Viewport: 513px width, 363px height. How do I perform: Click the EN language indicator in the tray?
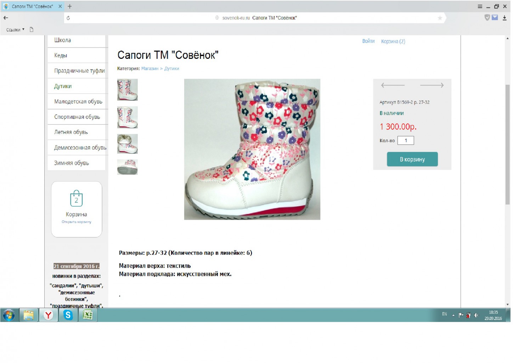pyautogui.click(x=444, y=314)
